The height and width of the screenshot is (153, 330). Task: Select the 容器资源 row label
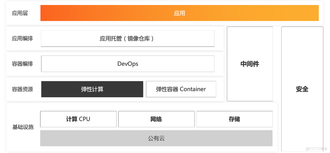(x=22, y=89)
